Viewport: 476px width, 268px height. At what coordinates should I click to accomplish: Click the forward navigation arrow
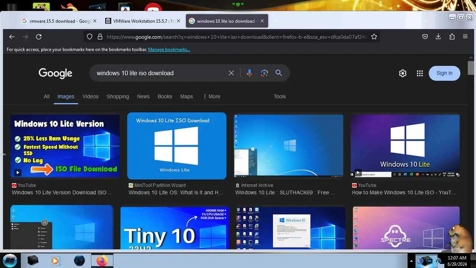(x=25, y=36)
